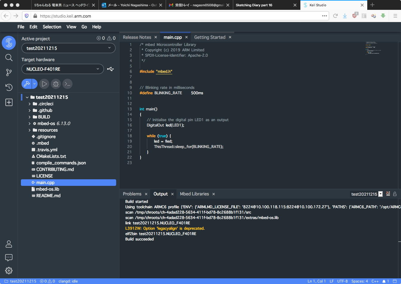Click the Ln 1, Col 1 status entry
Screen dimensions: 401x284
pyautogui.click(x=317, y=281)
